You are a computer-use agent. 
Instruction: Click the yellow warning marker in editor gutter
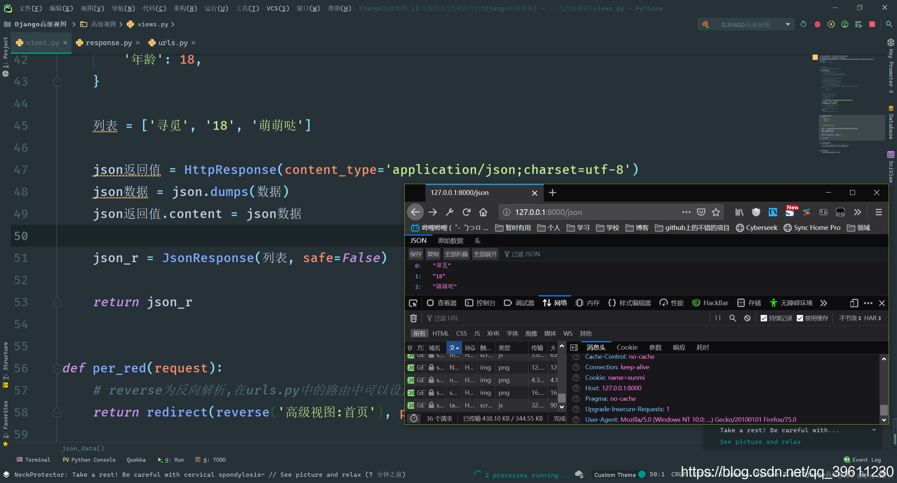815,57
